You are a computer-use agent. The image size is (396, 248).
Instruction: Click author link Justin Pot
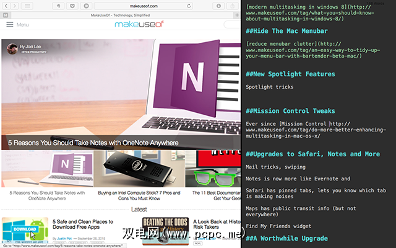(66, 237)
